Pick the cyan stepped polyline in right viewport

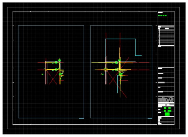tap(123, 47)
